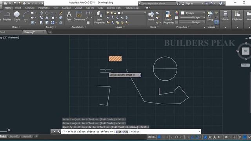Close the command line with X button
Screen dimensions: 251x141
(x=54, y=132)
